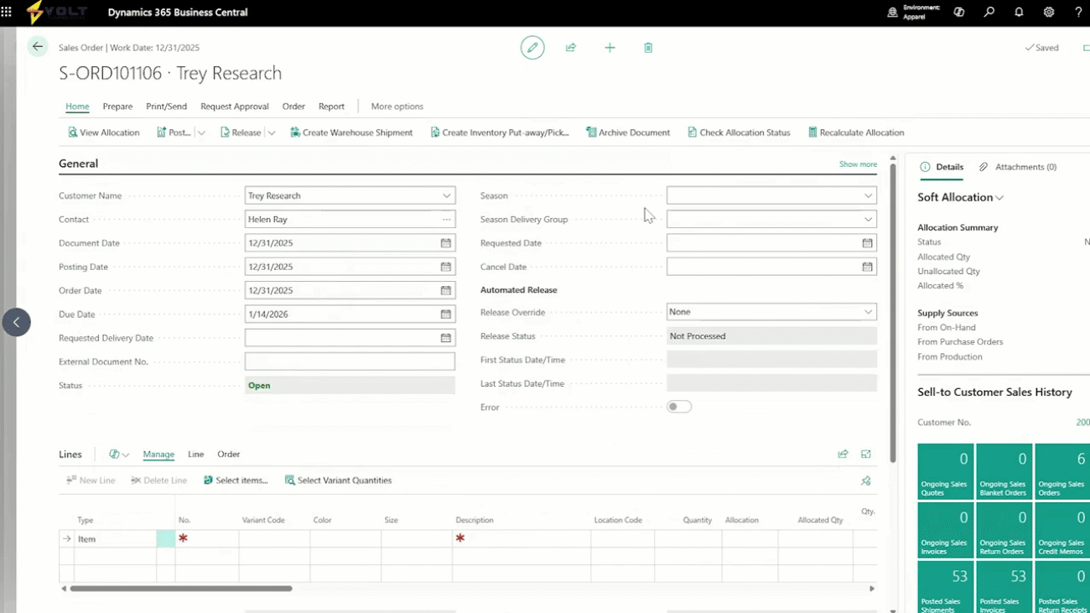The height and width of the screenshot is (613, 1090).
Task: Click Create Warehouse Shipment
Action: pos(351,132)
